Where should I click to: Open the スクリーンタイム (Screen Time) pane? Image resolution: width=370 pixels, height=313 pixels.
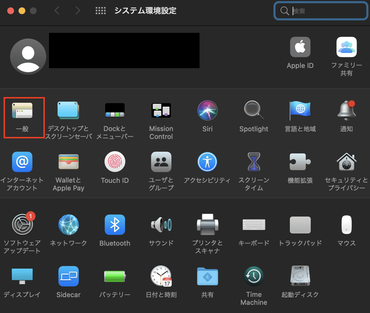pyautogui.click(x=253, y=163)
